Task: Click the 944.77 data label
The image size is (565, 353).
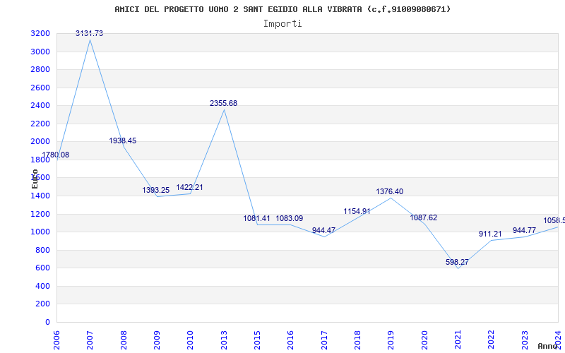Action: 524,230
